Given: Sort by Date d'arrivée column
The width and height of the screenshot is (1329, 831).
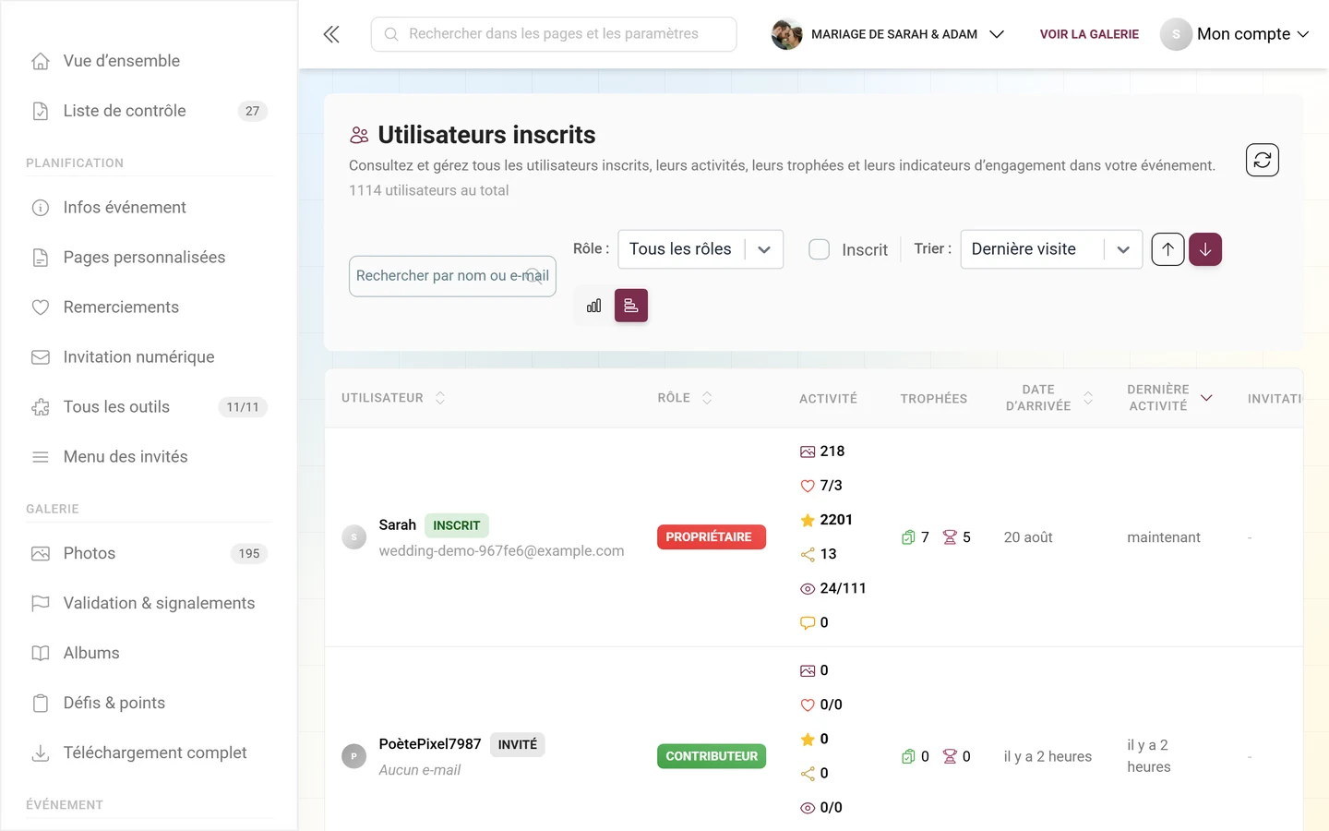Looking at the screenshot, I should click(1049, 398).
